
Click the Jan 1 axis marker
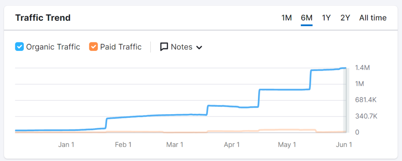click(66, 145)
